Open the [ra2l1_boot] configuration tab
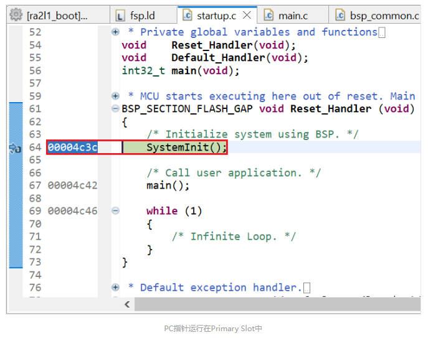The width and height of the screenshot is (428, 338). click(58, 16)
